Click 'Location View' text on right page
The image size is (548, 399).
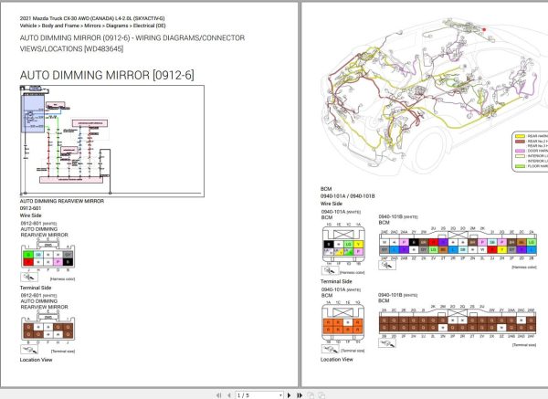tap(337, 359)
